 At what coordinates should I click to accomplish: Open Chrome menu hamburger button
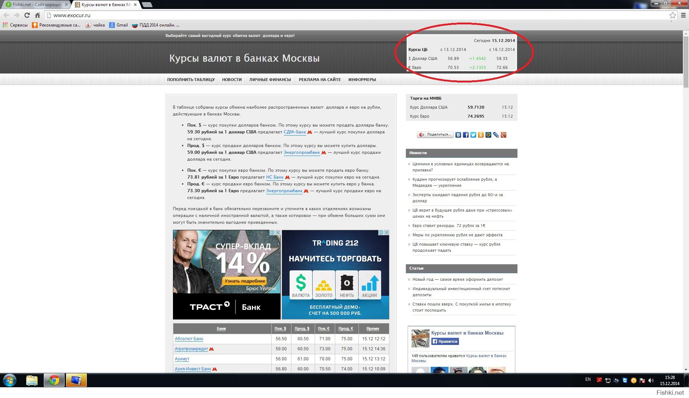coord(683,15)
